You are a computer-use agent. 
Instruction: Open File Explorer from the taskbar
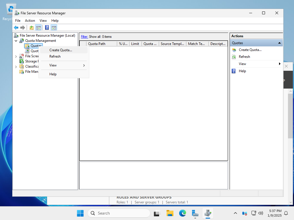click(x=170, y=213)
